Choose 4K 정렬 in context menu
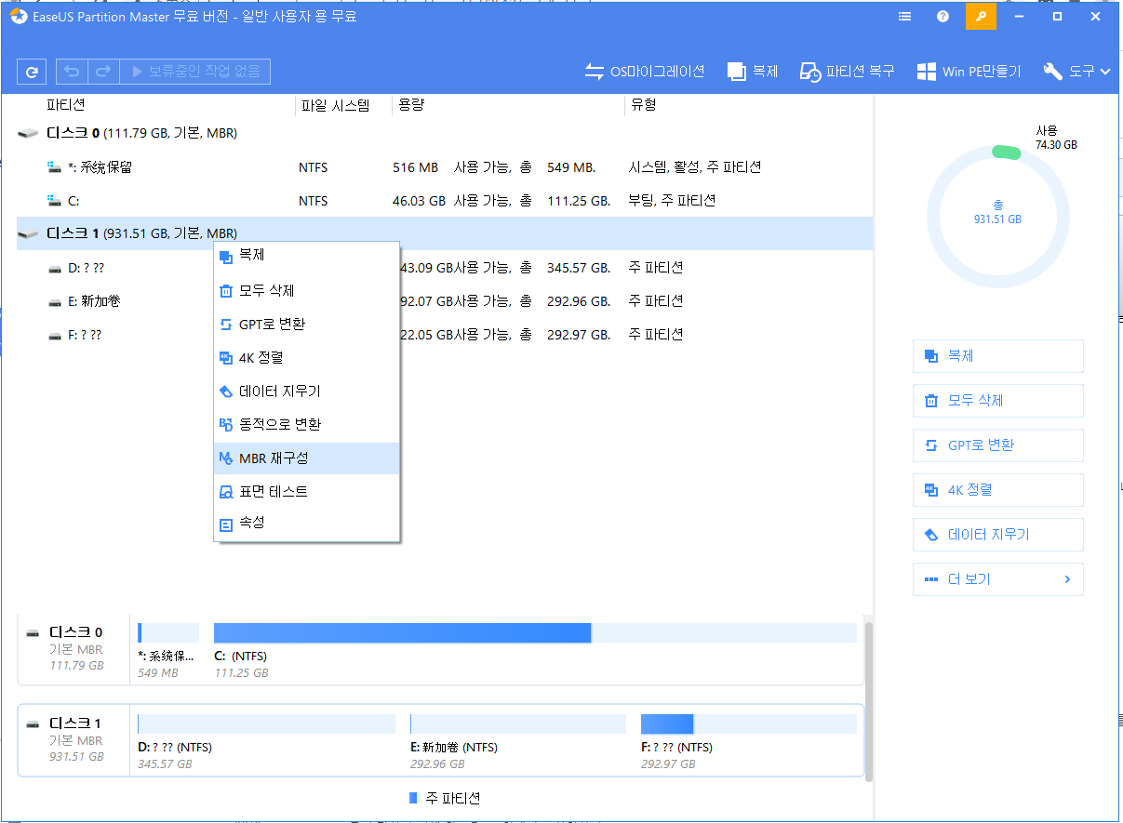 [x=307, y=358]
